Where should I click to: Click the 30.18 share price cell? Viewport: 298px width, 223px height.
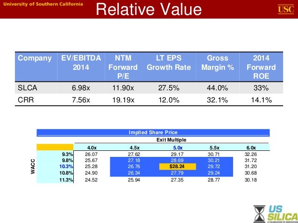(251, 180)
